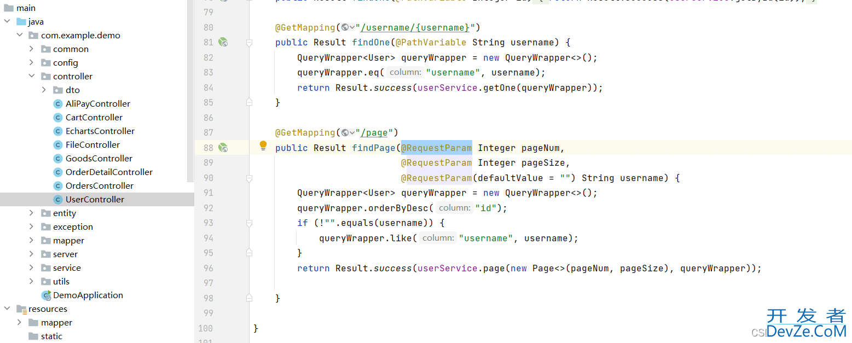Viewport: 852px width, 343px height.
Task: Collapse the resources folder
Action: (7, 309)
